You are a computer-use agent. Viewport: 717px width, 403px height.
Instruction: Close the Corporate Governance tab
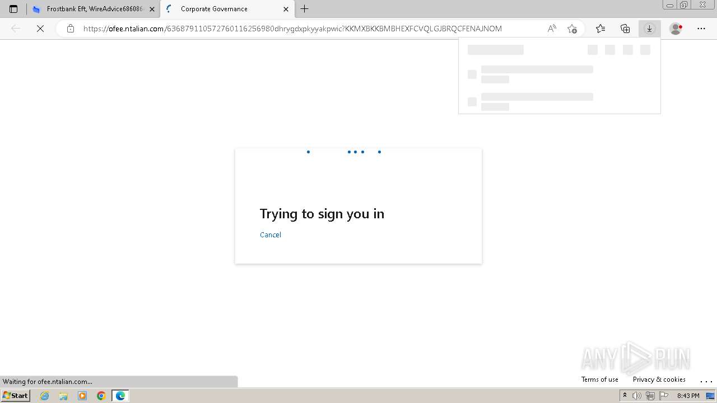pos(286,9)
